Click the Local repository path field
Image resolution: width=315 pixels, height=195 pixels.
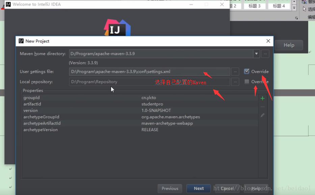[150, 82]
